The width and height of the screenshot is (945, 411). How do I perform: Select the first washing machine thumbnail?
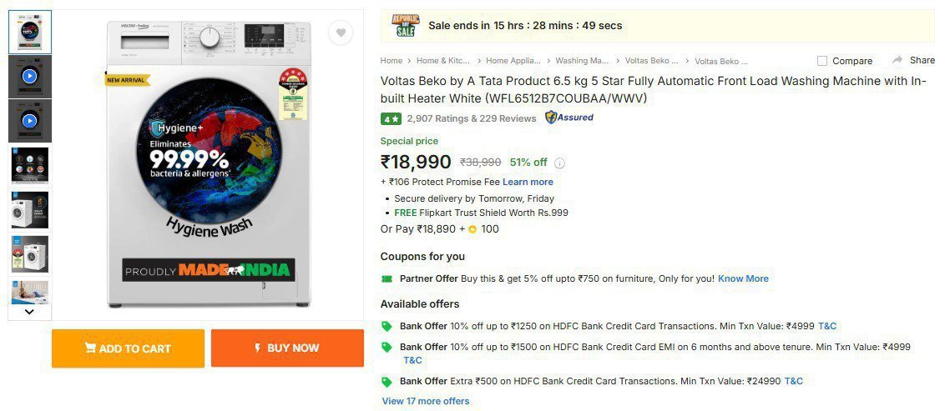(29, 32)
